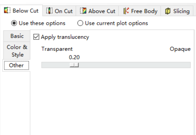Select the Use these options radio button
The image size is (196, 135).
[x=14, y=23]
